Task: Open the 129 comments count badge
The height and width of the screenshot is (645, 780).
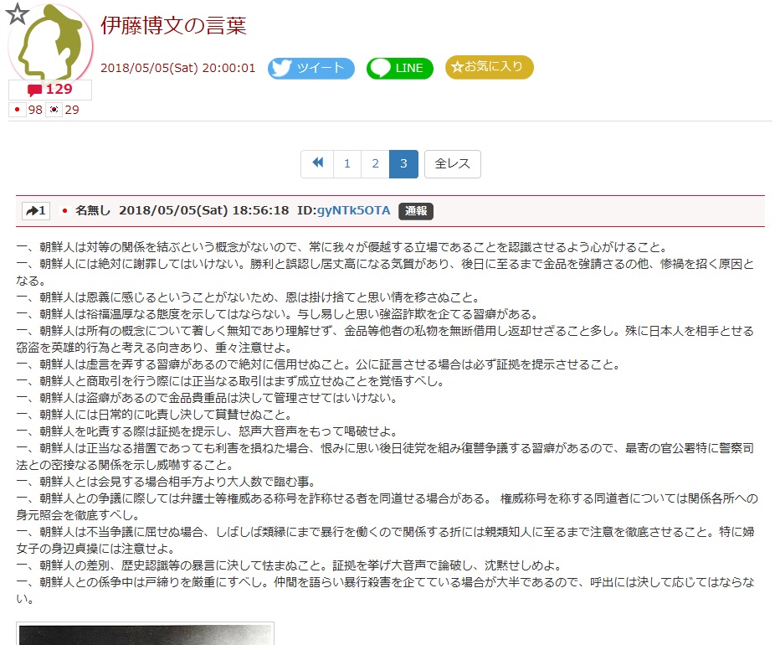Action: click(x=50, y=90)
